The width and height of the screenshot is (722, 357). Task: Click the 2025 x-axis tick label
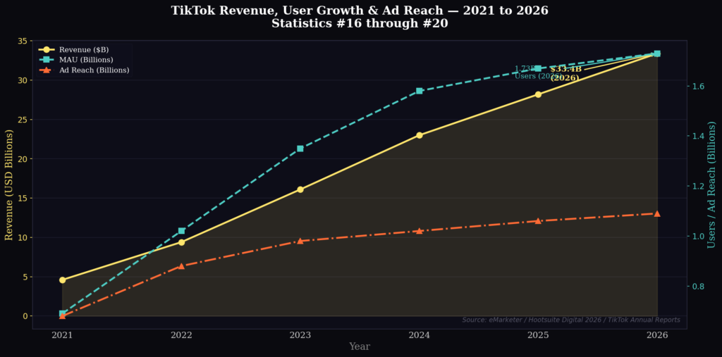[538, 335]
